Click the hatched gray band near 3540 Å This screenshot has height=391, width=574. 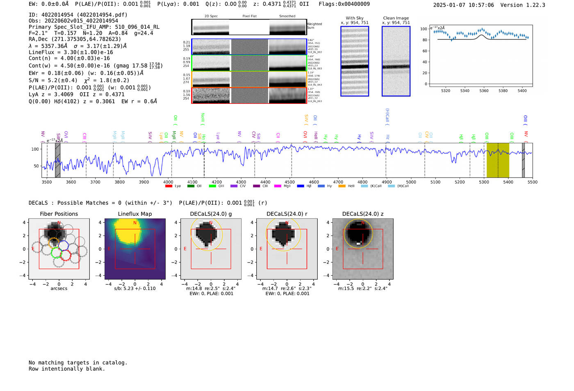(58, 160)
